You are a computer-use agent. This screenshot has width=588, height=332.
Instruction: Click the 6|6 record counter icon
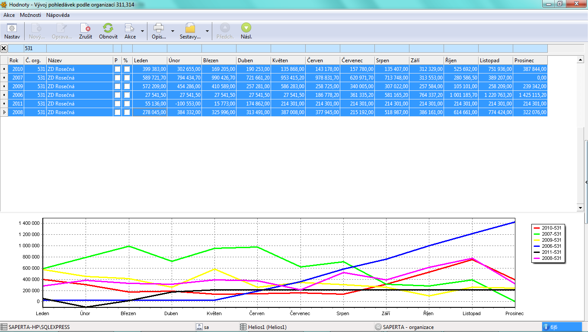point(546,327)
